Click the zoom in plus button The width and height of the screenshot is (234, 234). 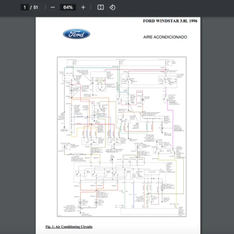point(83,7)
